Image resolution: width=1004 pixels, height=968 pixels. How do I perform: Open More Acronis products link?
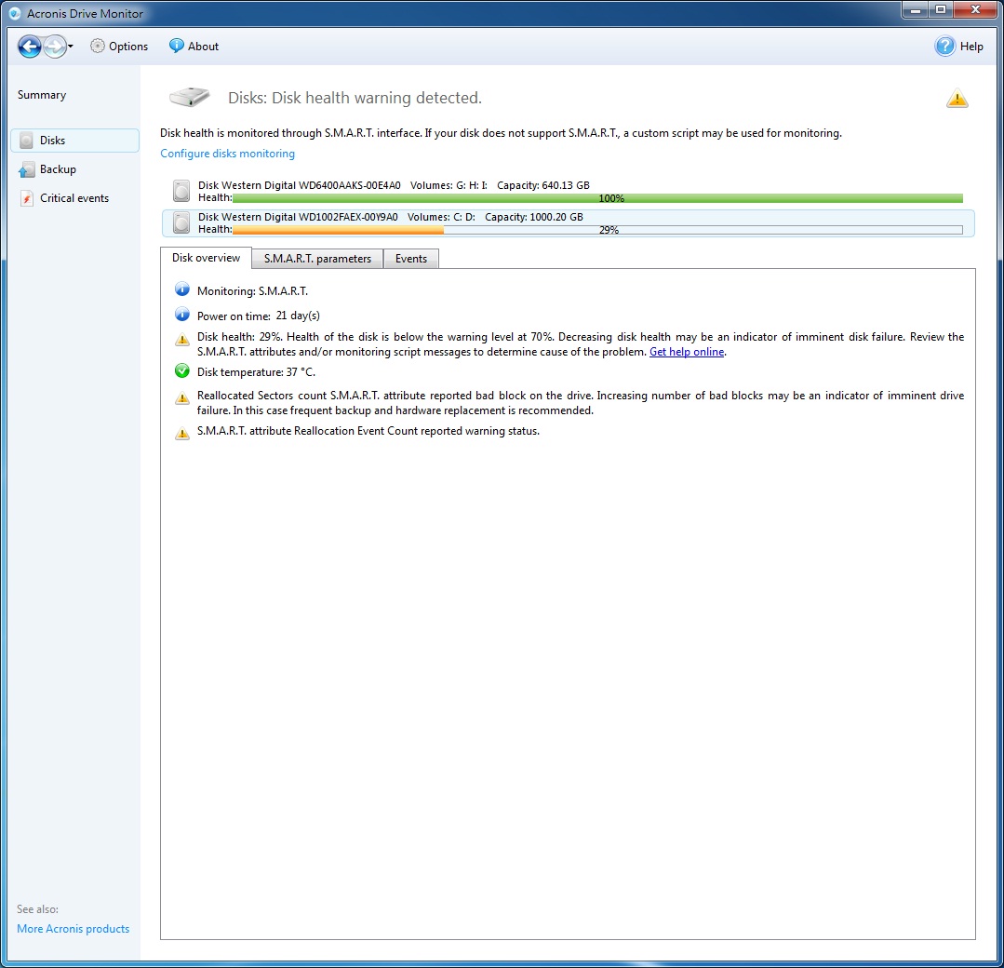[x=73, y=929]
